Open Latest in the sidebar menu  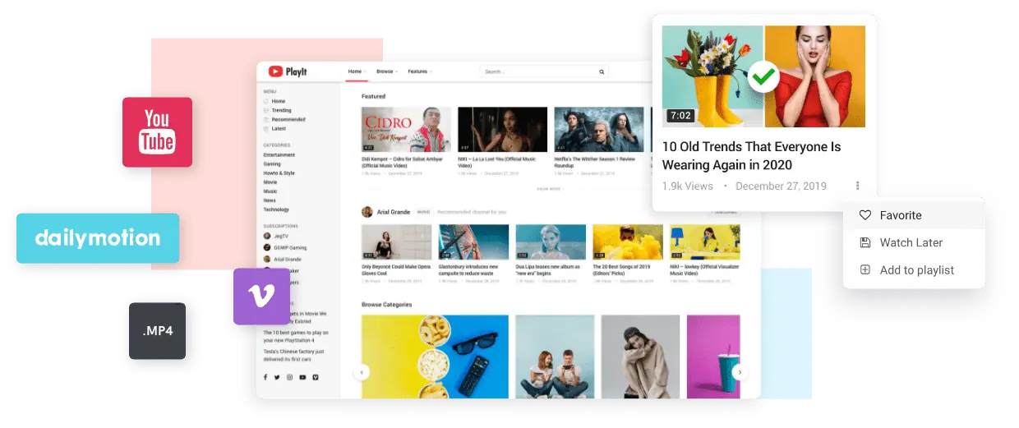279,128
